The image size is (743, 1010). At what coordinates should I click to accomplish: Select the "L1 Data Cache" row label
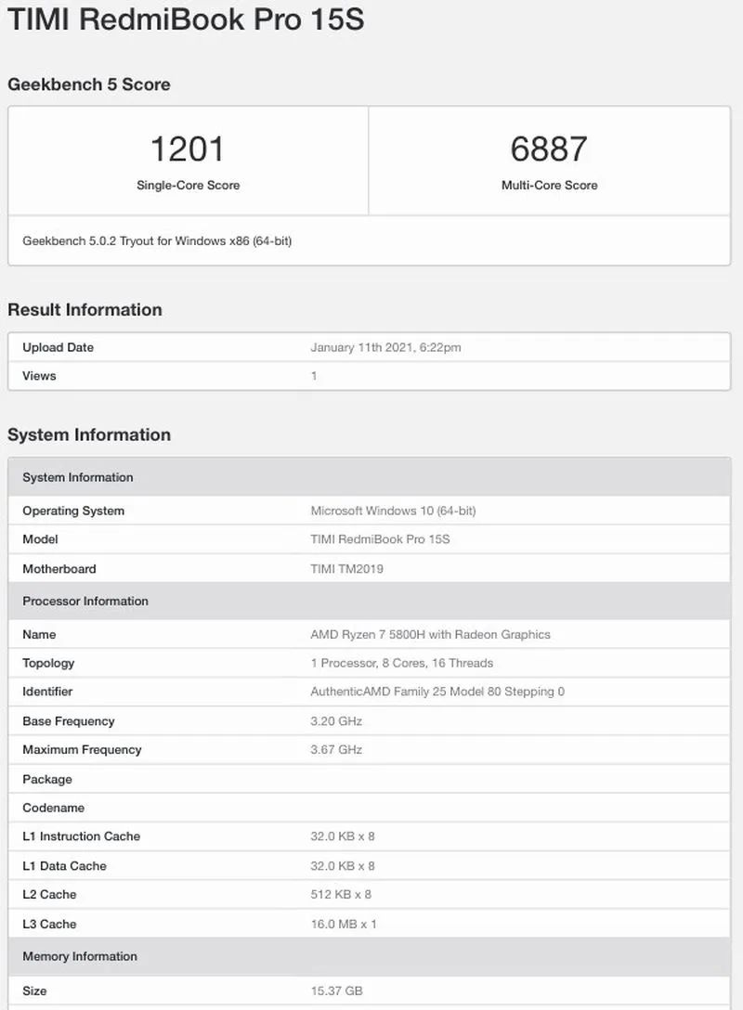pos(64,866)
